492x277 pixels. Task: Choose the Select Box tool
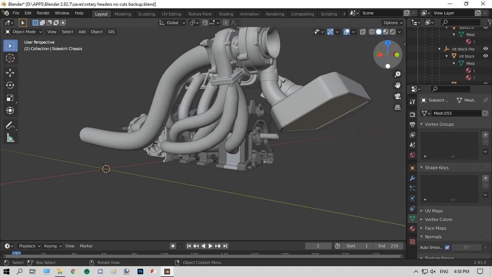[x=10, y=45]
